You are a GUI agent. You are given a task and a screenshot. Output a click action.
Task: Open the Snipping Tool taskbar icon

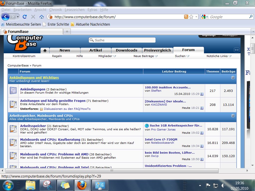(48, 185)
